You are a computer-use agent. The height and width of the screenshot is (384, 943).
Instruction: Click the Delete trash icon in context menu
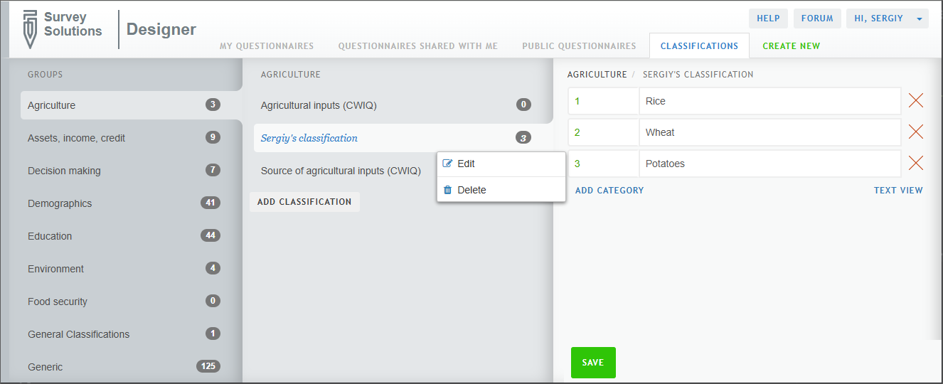pos(447,190)
